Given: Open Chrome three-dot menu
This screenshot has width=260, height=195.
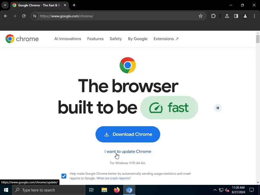Looking at the screenshot, I should click(254, 16).
